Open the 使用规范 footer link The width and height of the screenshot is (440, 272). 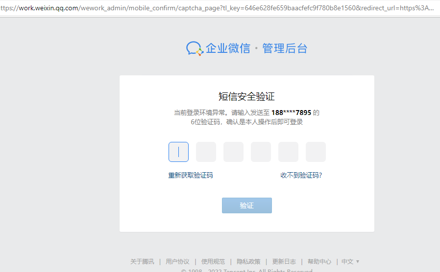[x=213, y=262]
